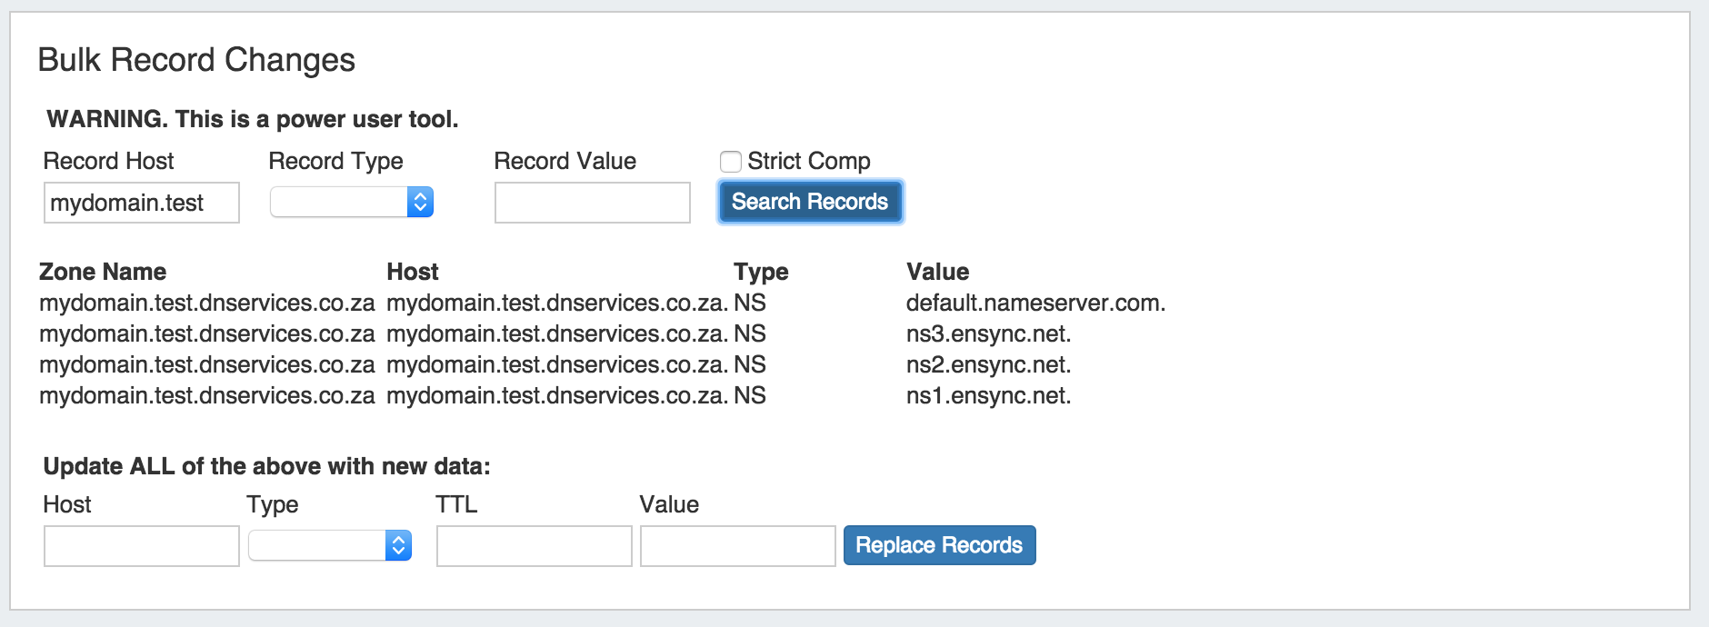Click the Zone Name column header

[103, 272]
